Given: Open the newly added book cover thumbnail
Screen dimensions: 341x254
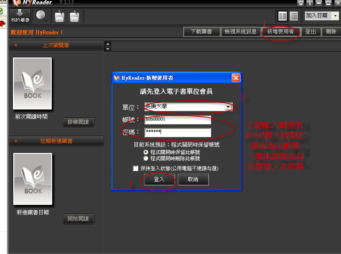Looking at the screenshot, I should 33,179.
